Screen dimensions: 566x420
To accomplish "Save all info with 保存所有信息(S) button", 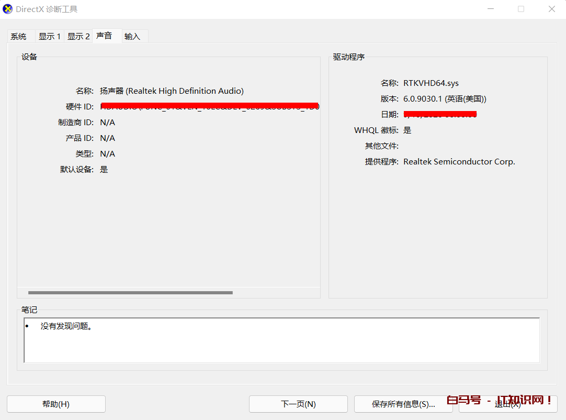I will click(x=403, y=404).
